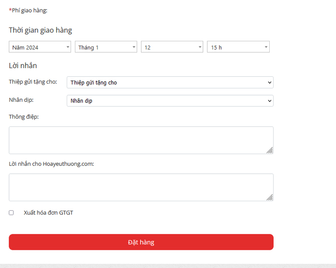Click the 'Thời gian giao hàng' section heading

pos(40,30)
